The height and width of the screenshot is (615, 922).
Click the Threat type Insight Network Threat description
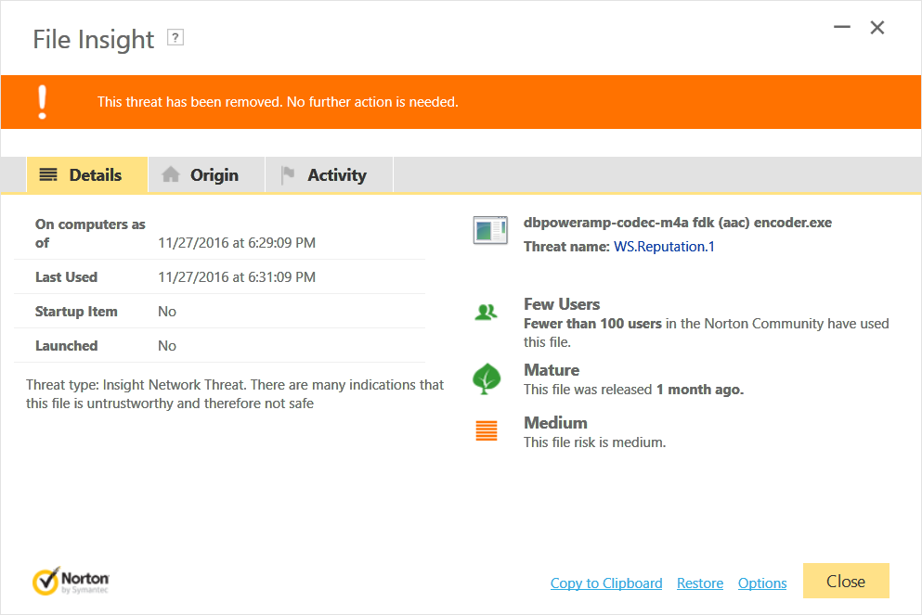pos(235,394)
